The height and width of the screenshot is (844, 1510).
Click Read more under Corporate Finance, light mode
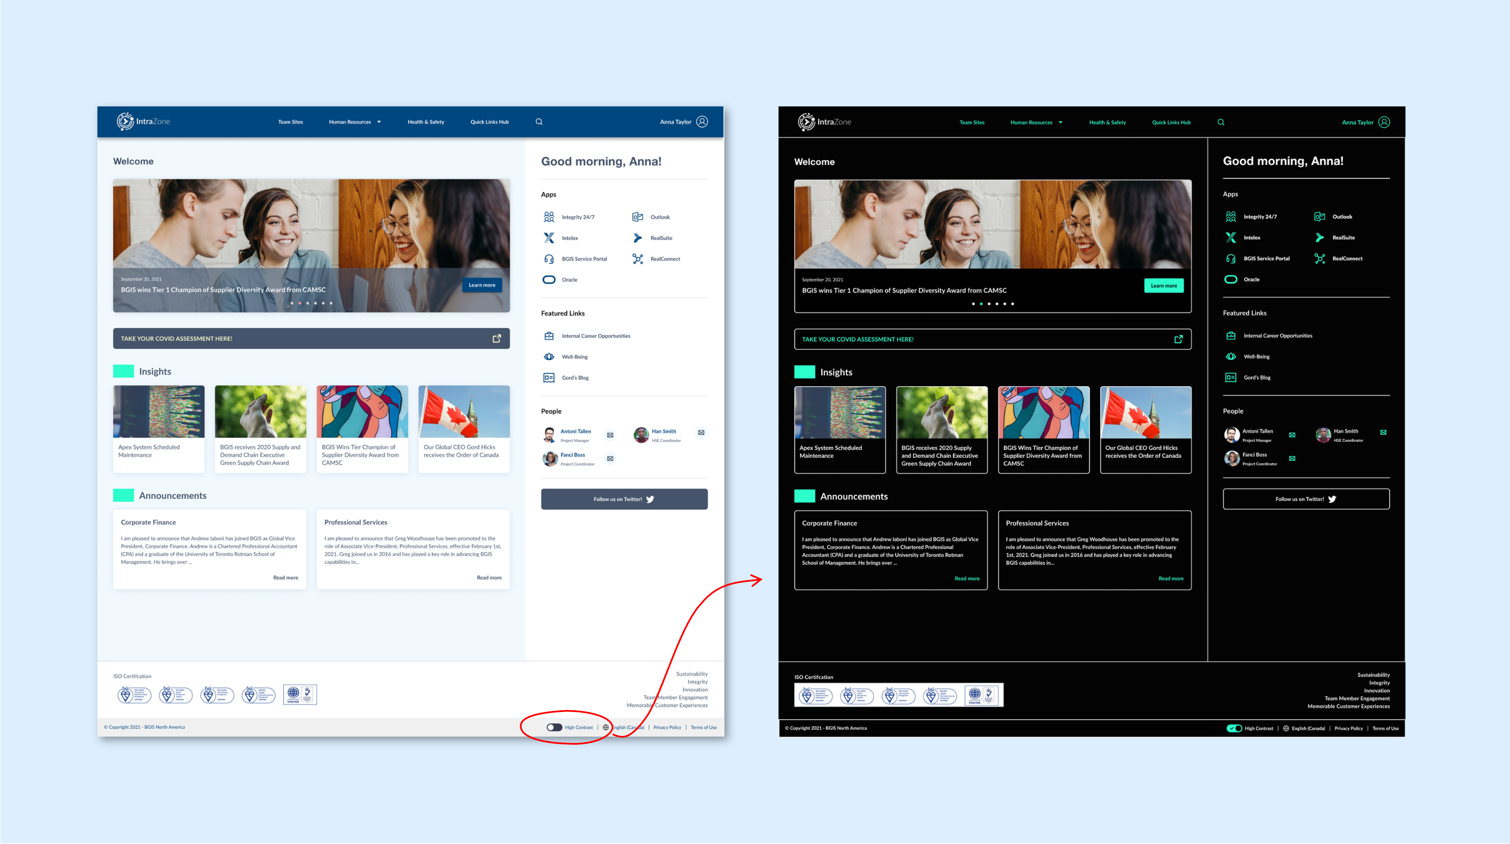285,577
